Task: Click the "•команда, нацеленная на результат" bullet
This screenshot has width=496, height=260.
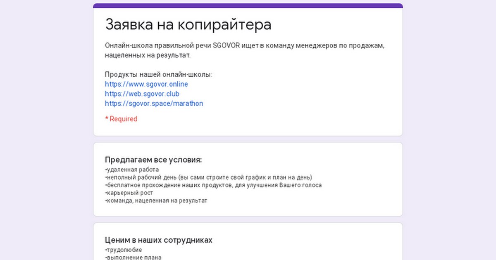Action: tap(156, 201)
